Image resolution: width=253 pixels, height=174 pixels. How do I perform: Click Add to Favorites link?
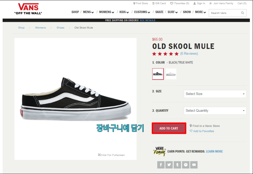(204, 131)
